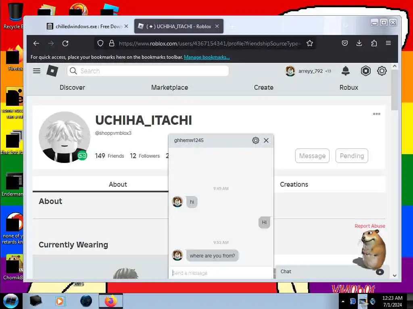
Task: Go back with the browser back arrow
Action: click(36, 43)
